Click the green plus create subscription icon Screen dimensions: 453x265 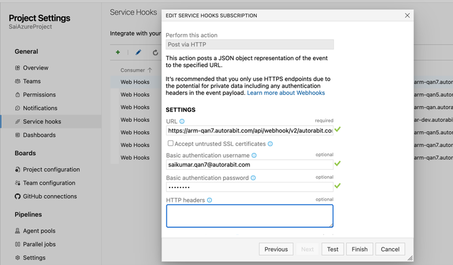118,52
